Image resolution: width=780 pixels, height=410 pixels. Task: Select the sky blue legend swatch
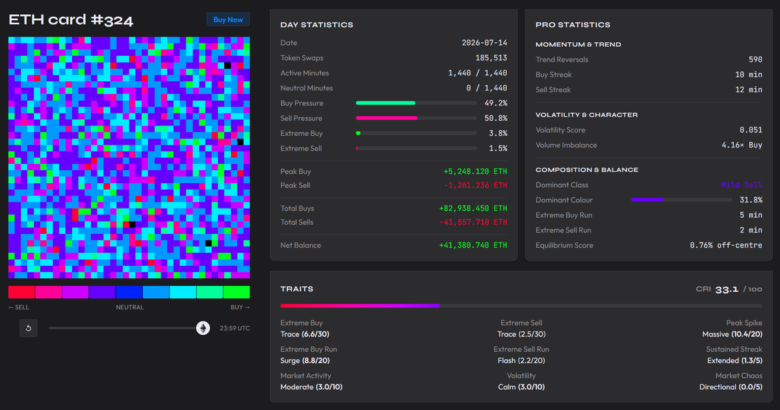tap(156, 292)
